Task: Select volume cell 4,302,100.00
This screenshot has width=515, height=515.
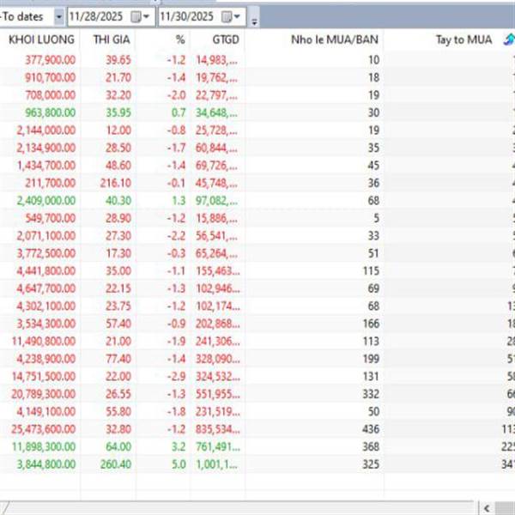Action: coord(46,306)
